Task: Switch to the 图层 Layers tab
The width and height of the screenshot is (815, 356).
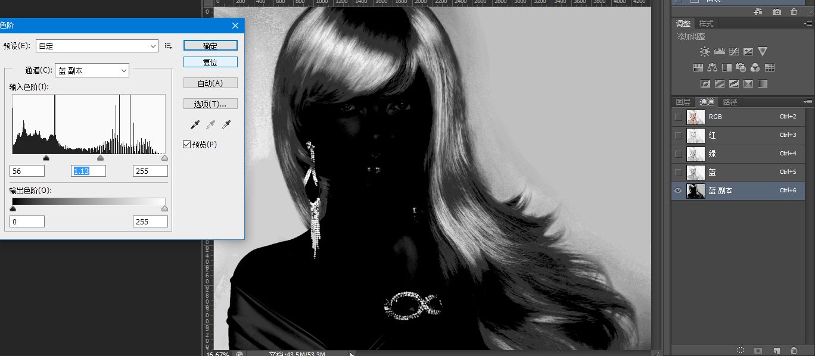Action: tap(683, 101)
